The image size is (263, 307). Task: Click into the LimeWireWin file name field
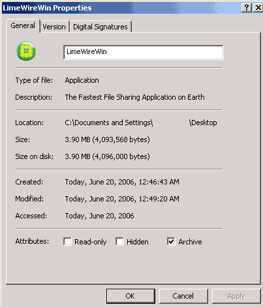[x=144, y=52]
